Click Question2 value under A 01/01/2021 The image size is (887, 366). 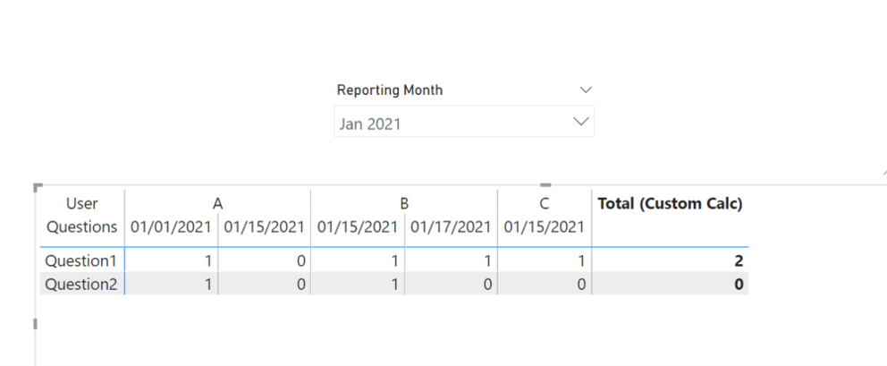pyautogui.click(x=208, y=285)
